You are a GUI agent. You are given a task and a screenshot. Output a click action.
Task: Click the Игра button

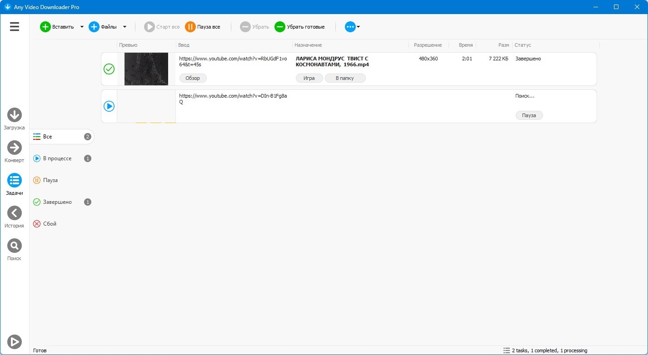[309, 78]
